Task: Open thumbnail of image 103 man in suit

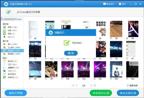Action: 116,69
